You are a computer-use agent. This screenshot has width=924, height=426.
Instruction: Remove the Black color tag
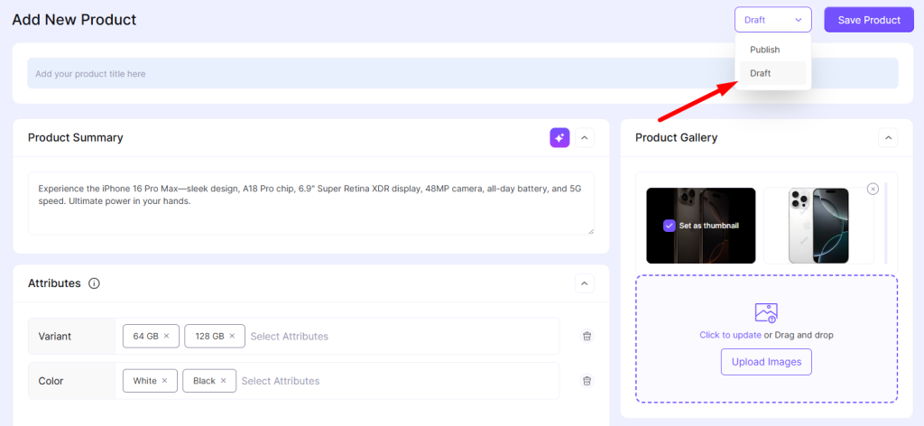224,381
